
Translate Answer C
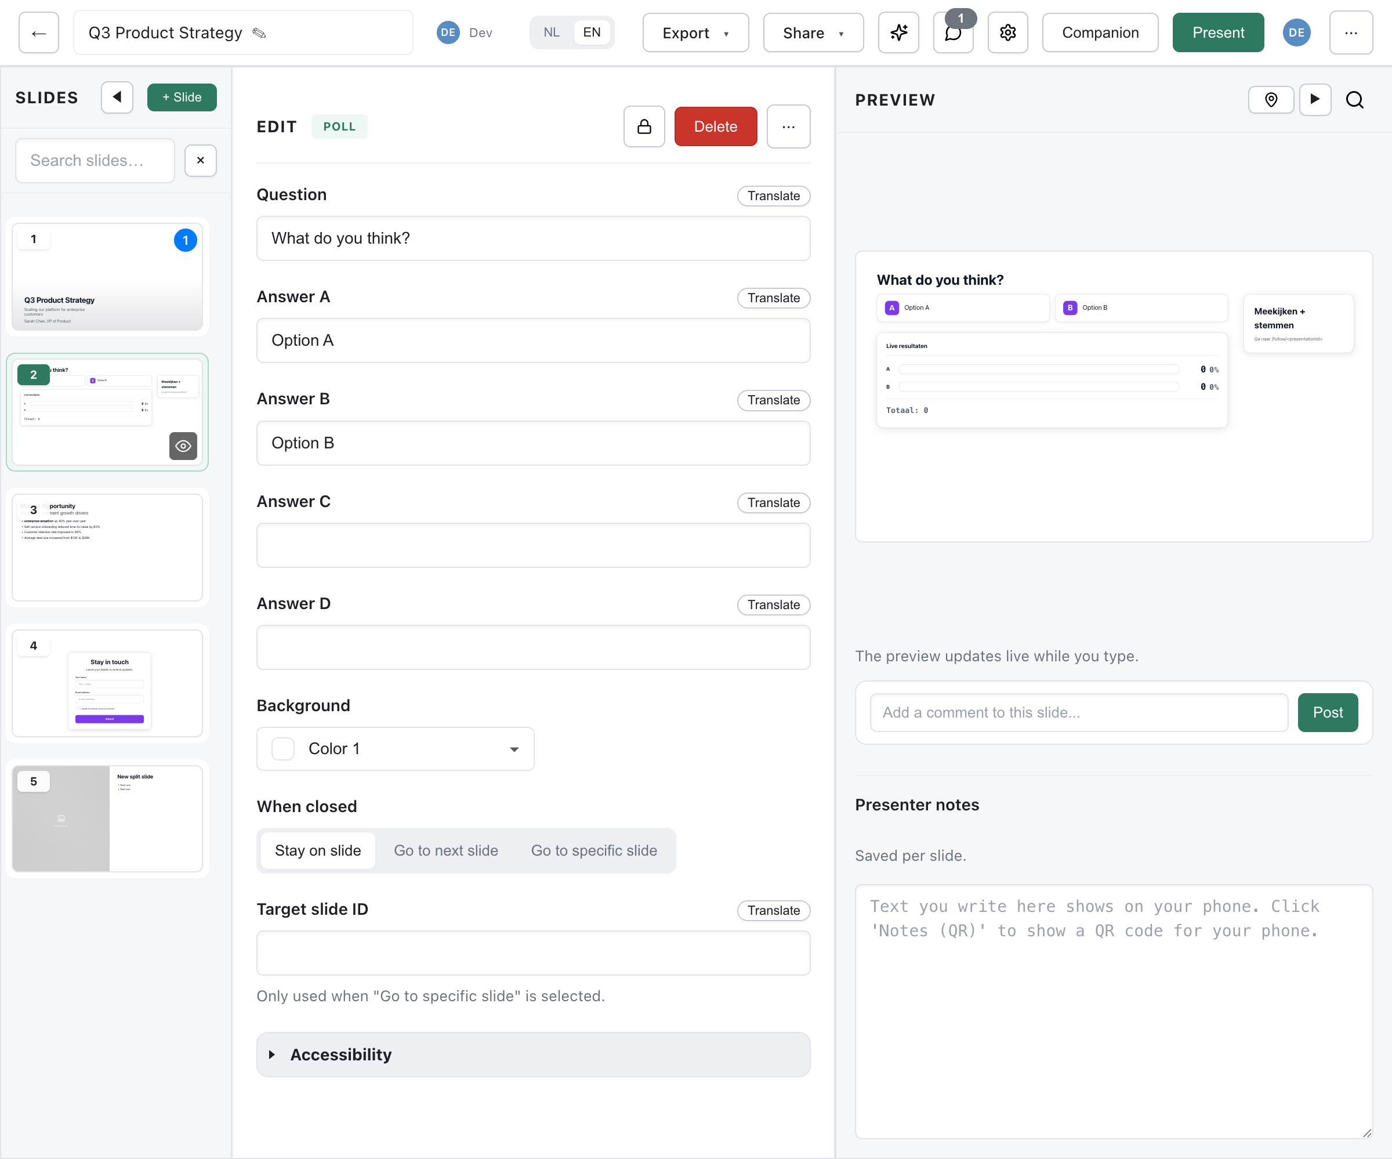[x=774, y=502]
